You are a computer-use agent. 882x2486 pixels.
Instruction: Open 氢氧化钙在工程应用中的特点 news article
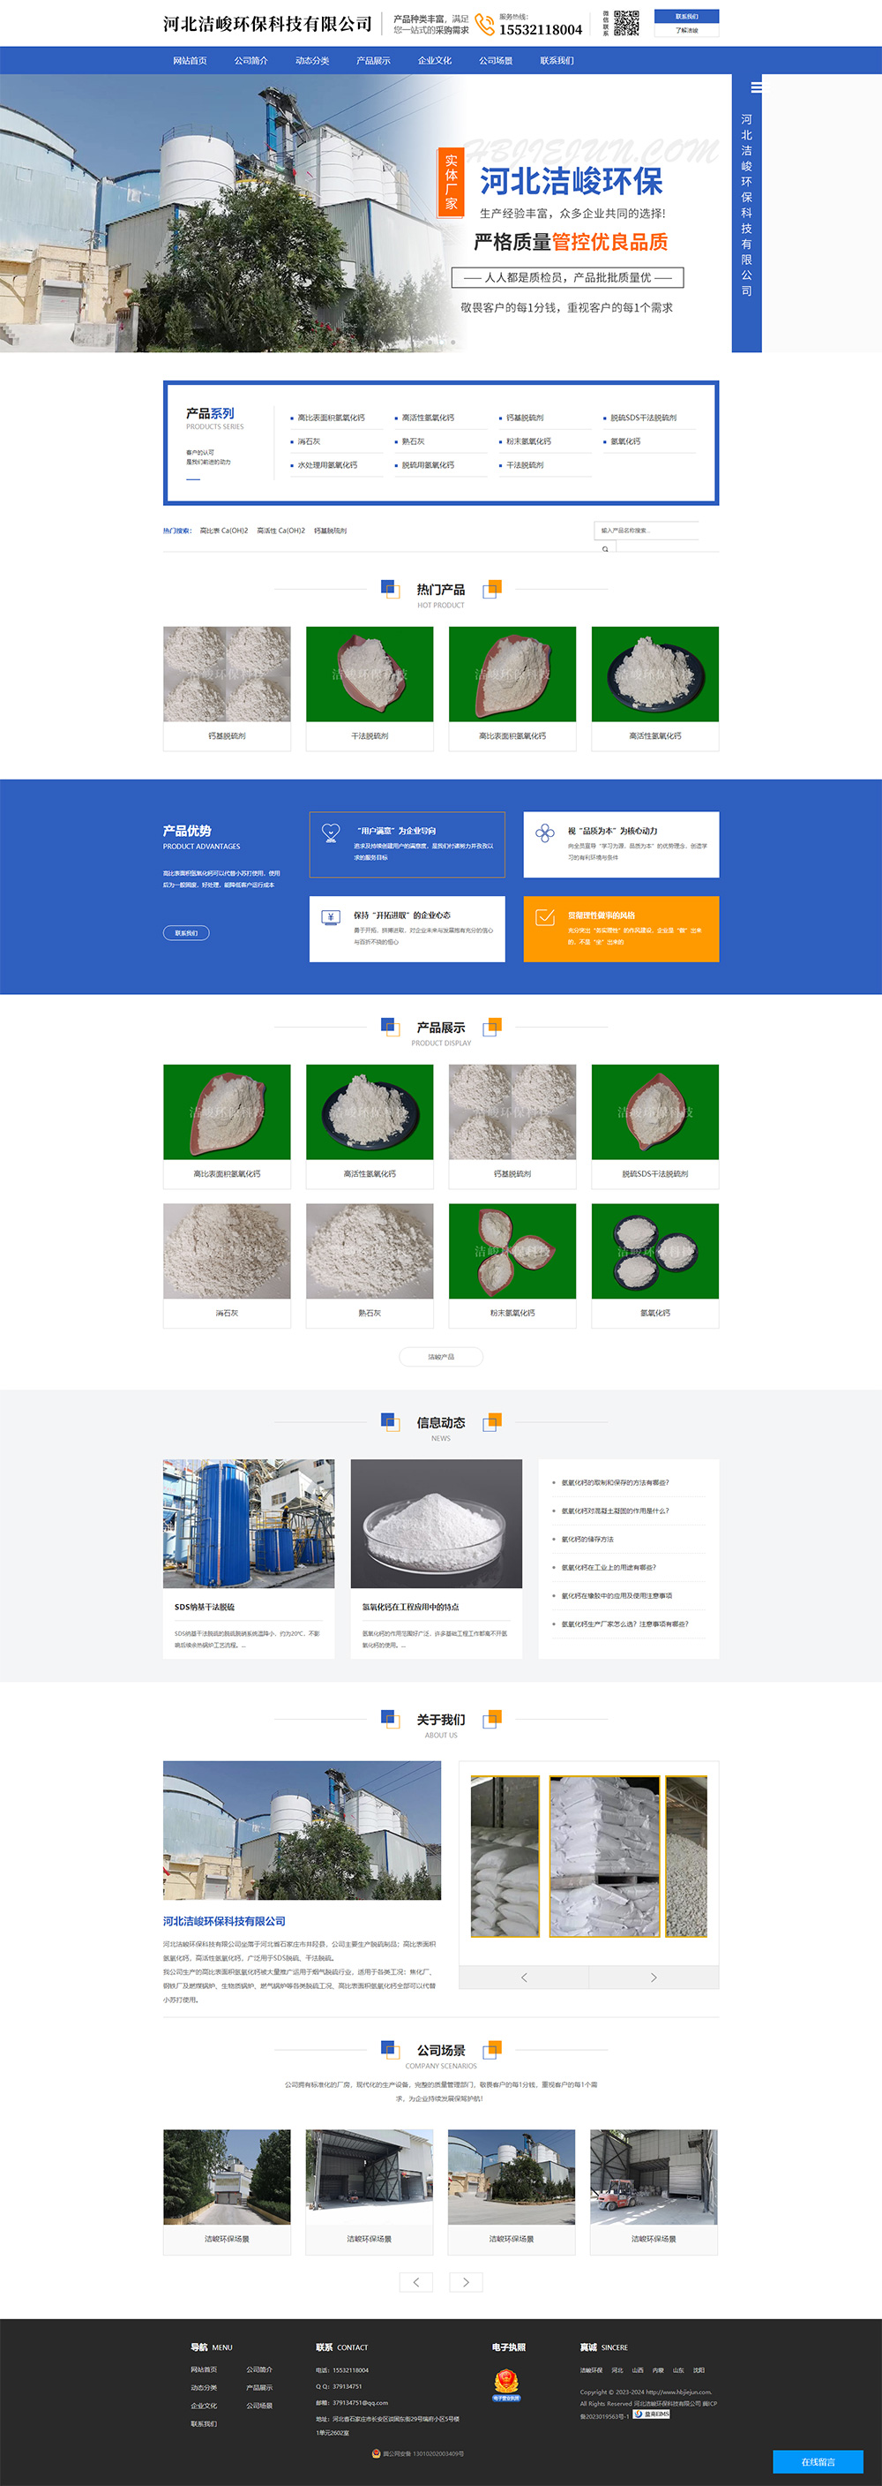411,1607
